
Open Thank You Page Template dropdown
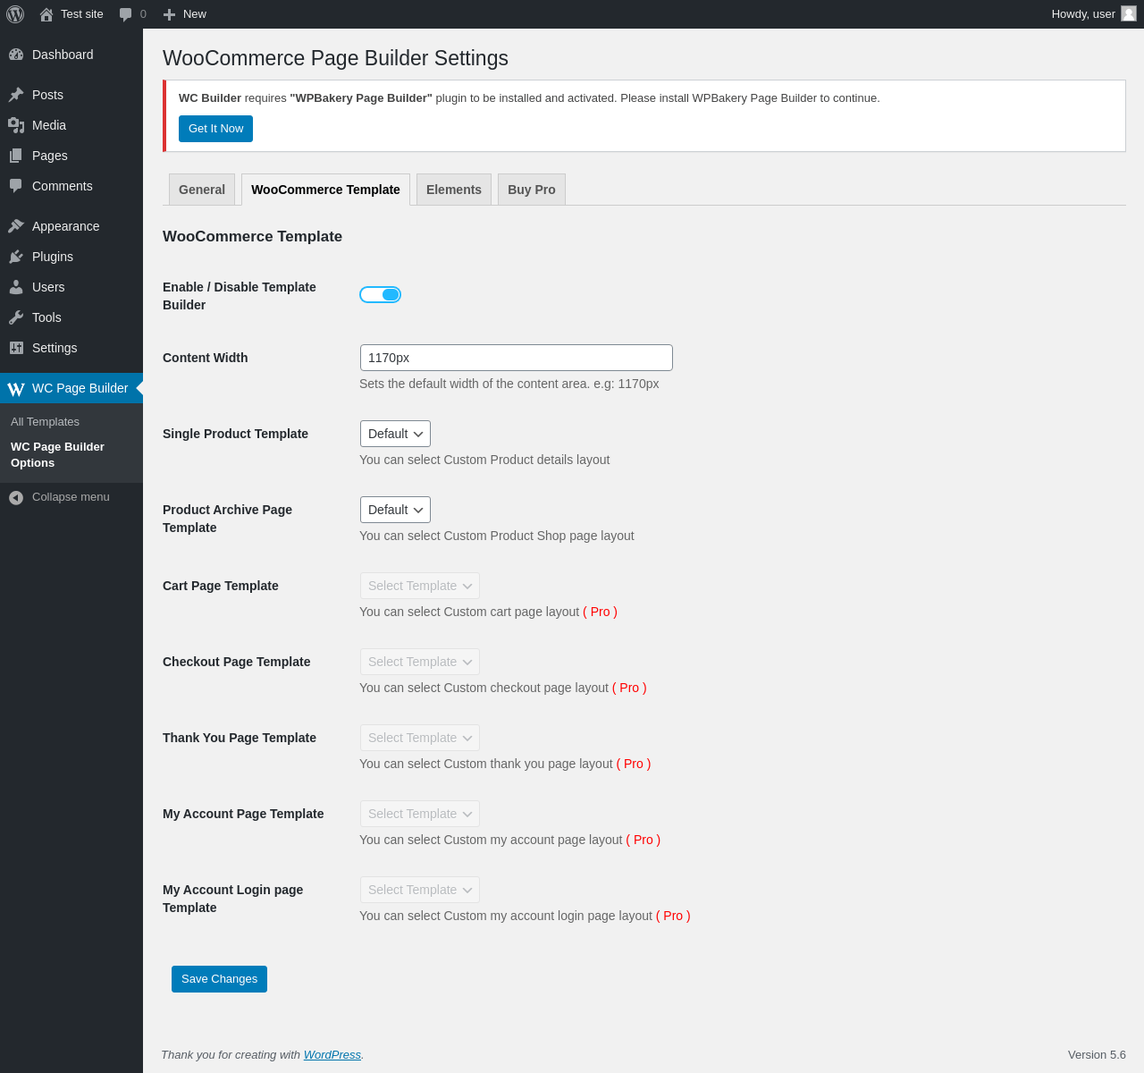[x=420, y=738]
